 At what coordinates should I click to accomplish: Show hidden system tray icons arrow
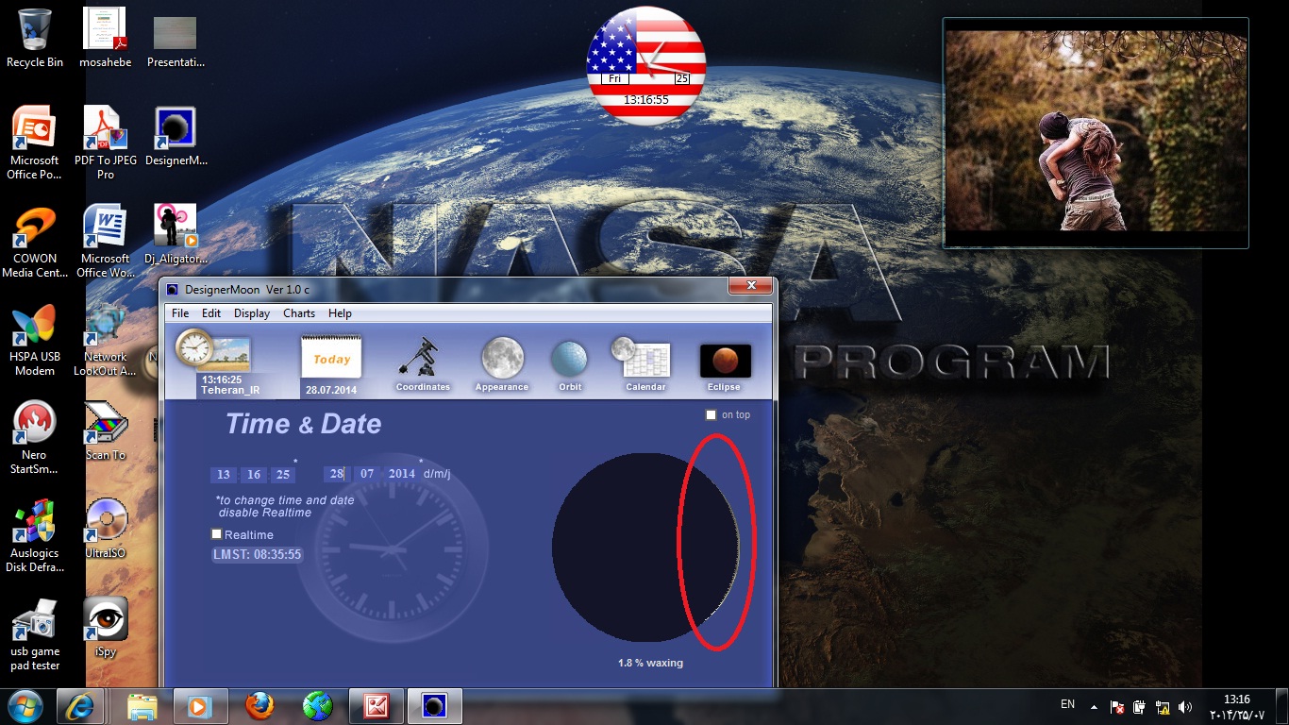click(x=1094, y=707)
